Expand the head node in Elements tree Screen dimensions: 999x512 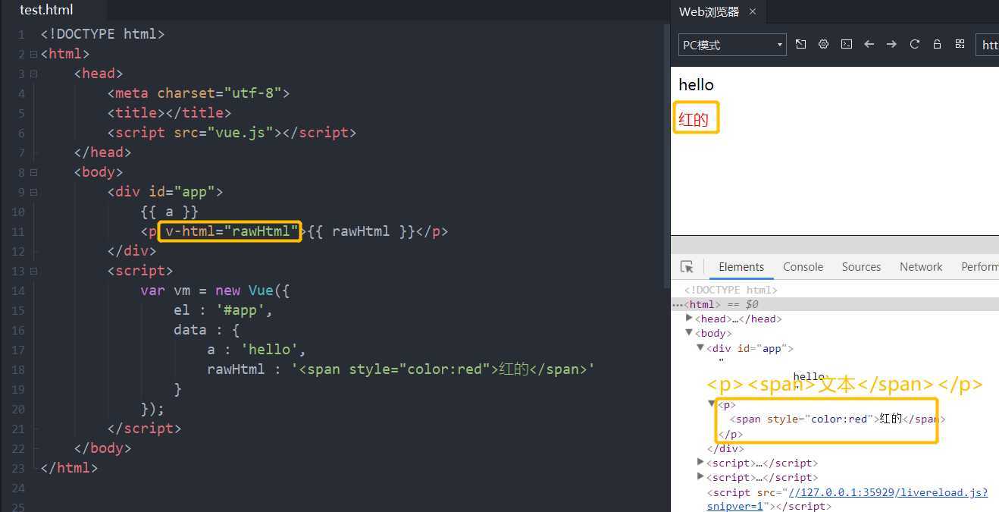click(x=689, y=319)
